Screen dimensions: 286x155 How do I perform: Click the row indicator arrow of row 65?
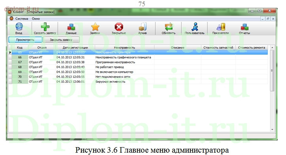click(x=10, y=52)
